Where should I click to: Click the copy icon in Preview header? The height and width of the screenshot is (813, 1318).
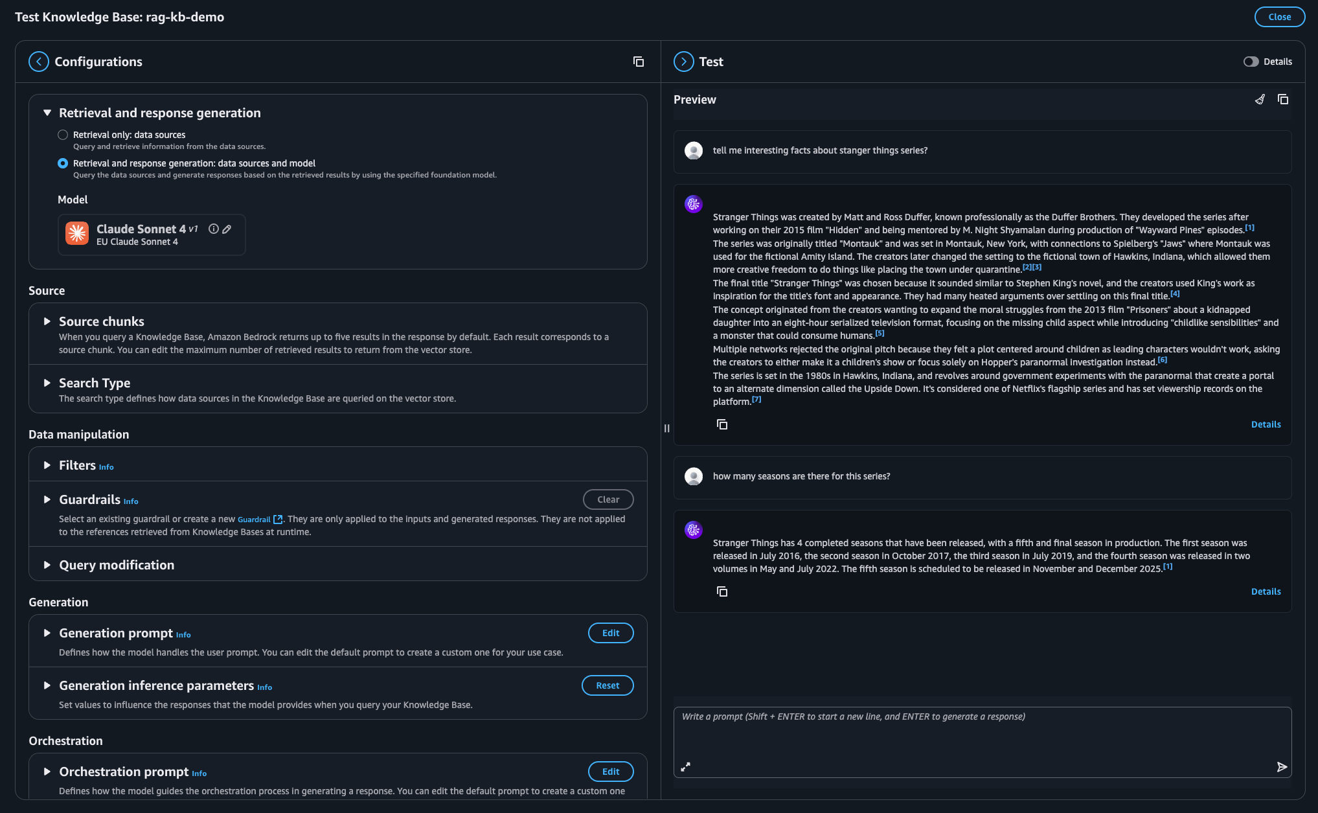point(1282,99)
